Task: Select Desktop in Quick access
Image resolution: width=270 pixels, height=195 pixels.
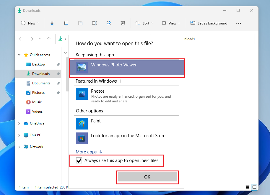Action: [x=38, y=64]
